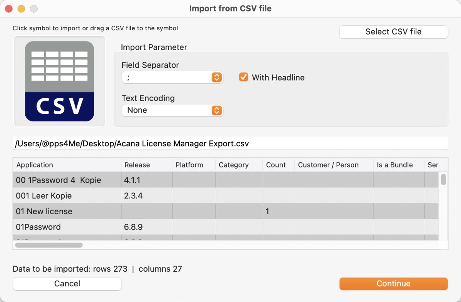Select the 001 Leer Kopie row

coord(226,195)
